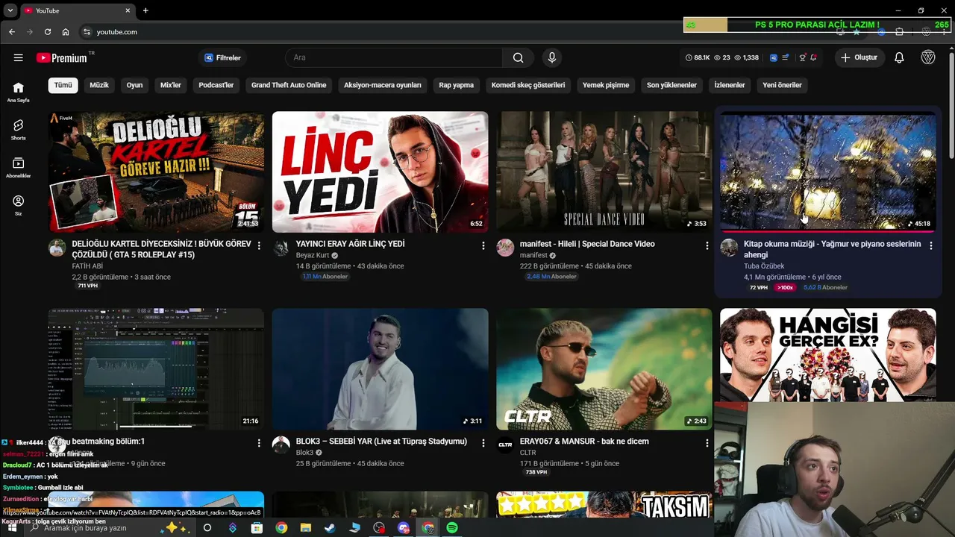Click the Oluştur create button
This screenshot has width=955, height=537.
859,57
